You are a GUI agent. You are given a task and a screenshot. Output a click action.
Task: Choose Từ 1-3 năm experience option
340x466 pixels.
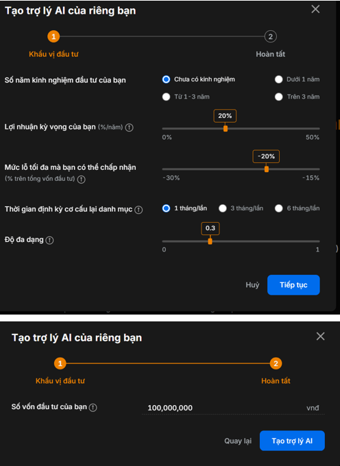(x=166, y=97)
